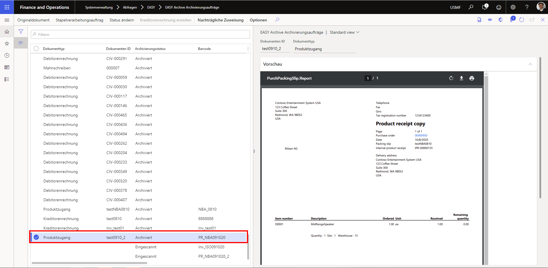
Task: Open the app launcher waffle menu
Action: (7, 7)
